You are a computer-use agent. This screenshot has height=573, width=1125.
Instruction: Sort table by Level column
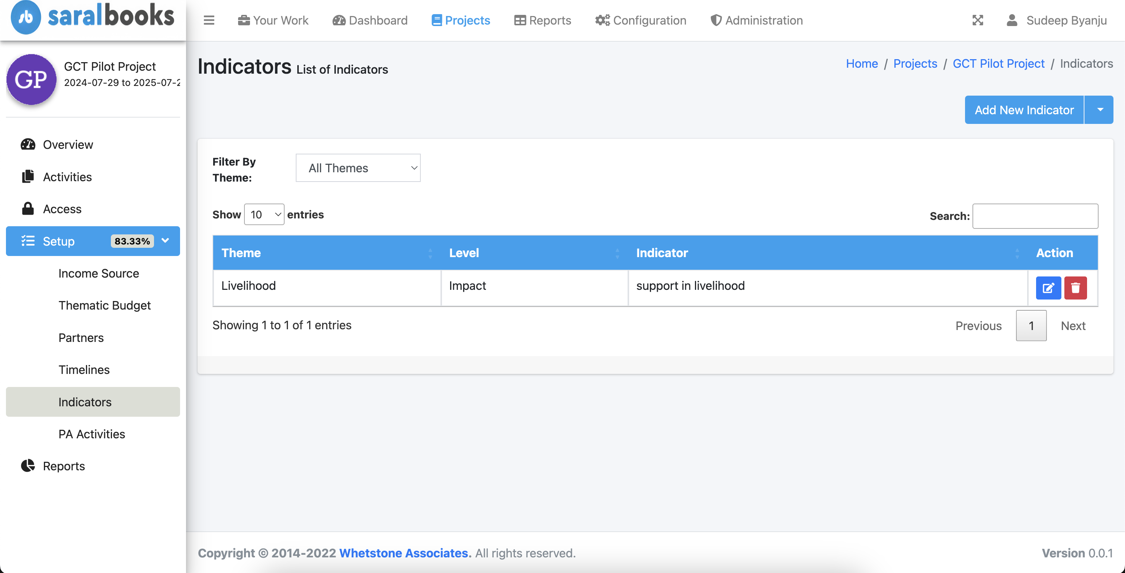tap(534, 252)
